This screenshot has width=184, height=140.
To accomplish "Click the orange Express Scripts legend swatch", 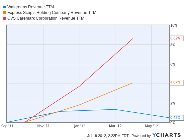I will [5, 13].
